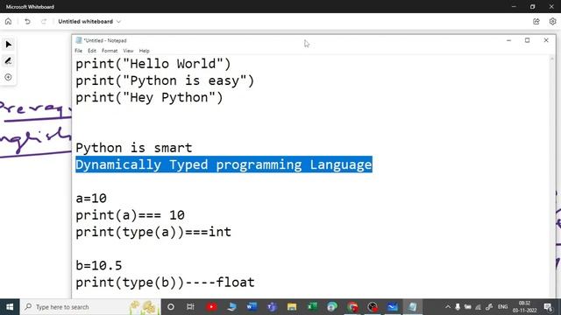This screenshot has height=315, width=561.
Task: Open Microsoft Teams from taskbar
Action: click(272, 307)
